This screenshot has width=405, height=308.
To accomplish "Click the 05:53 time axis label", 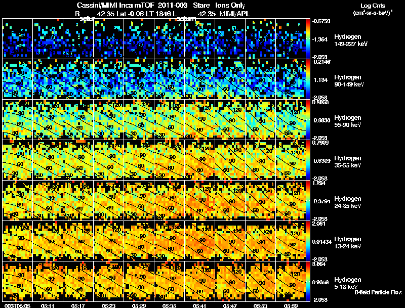I will tap(260, 306).
